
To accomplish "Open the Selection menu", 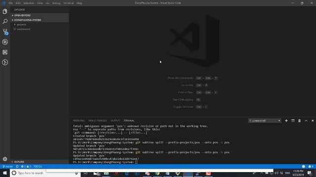I will pyautogui.click(x=29, y=3).
